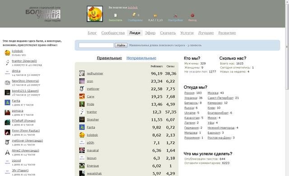Click the large kolobok profile avatar in header
The width and height of the screenshot is (289, 176).
95,14
